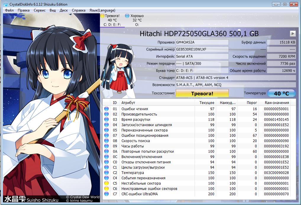301x205 pixels.
Task: Select the Ошибки чтения attribute text
Action: point(135,109)
